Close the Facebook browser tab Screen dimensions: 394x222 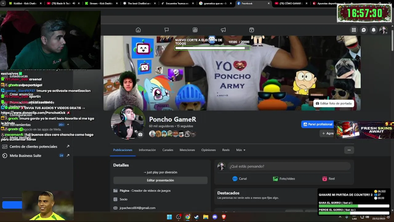click(x=269, y=3)
